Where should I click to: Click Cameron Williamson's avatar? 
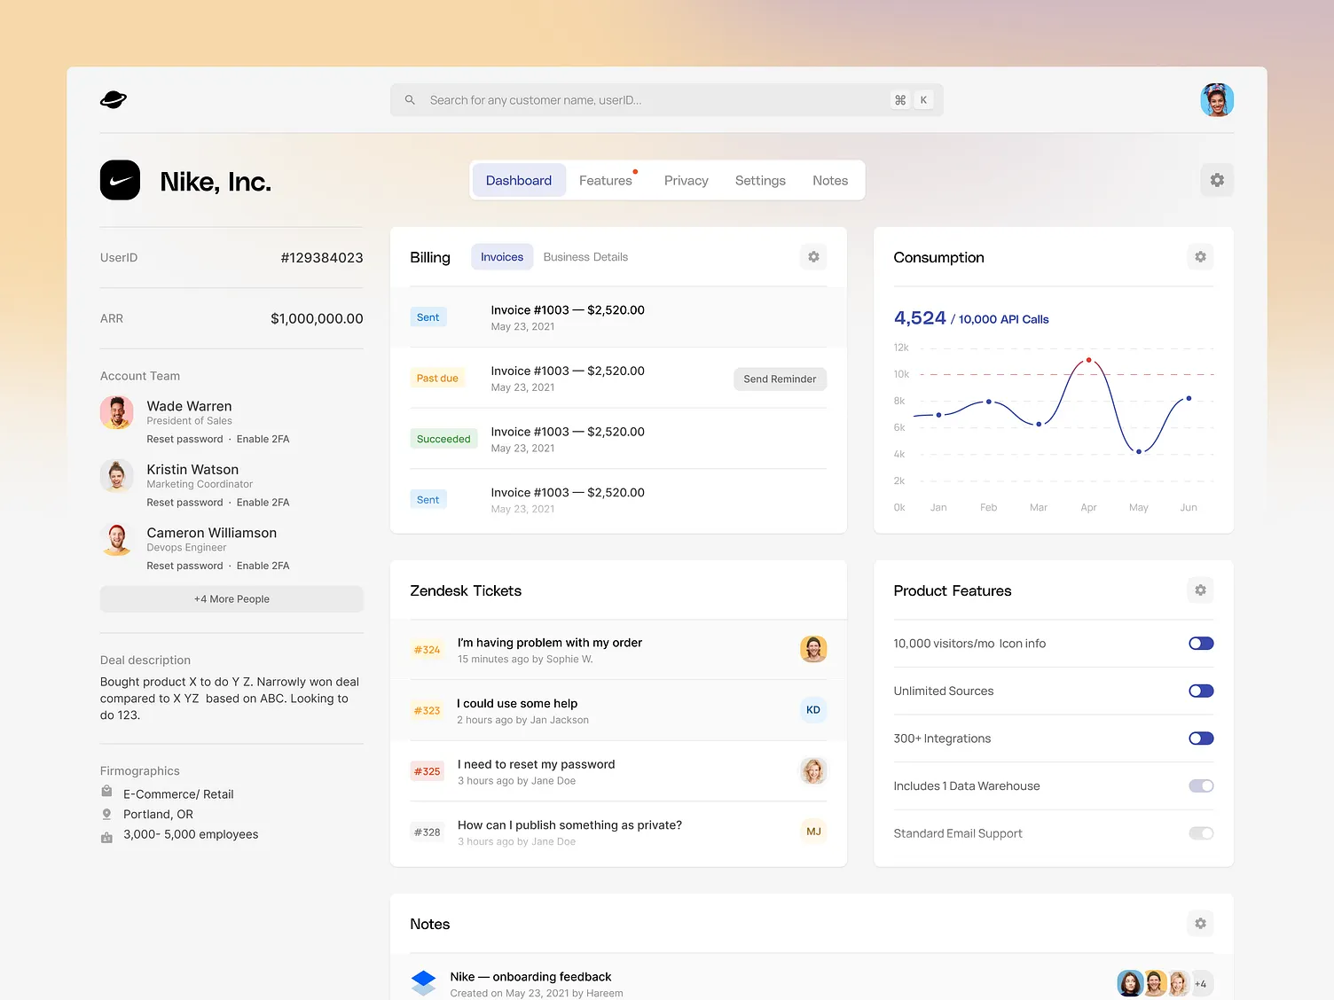pyautogui.click(x=117, y=539)
